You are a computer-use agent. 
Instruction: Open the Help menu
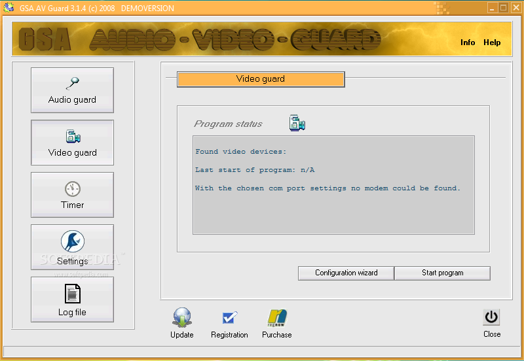(x=492, y=43)
